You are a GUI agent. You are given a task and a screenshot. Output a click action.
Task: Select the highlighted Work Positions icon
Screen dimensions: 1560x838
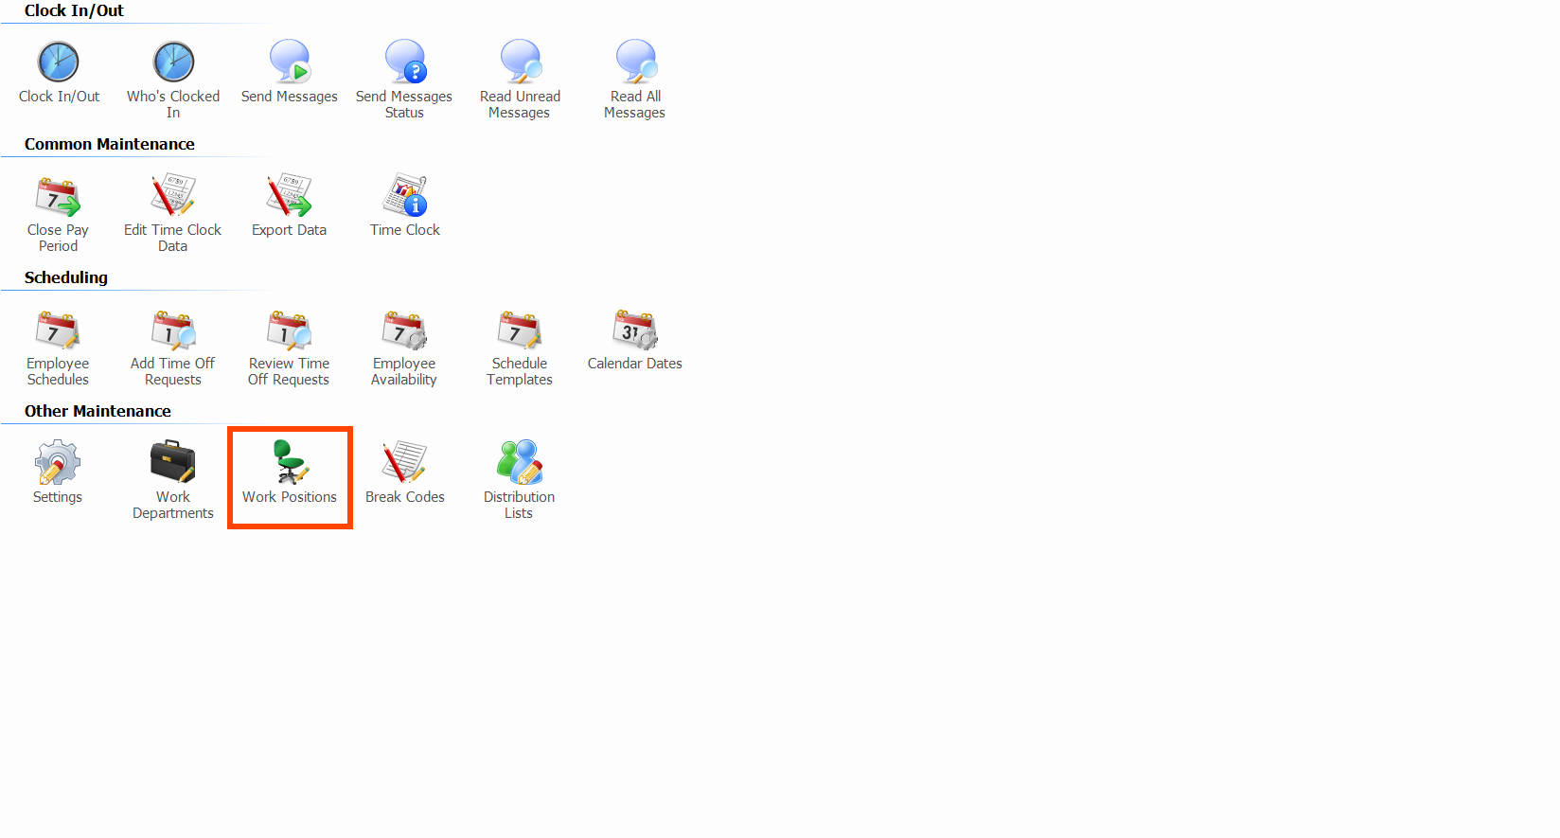pos(290,464)
